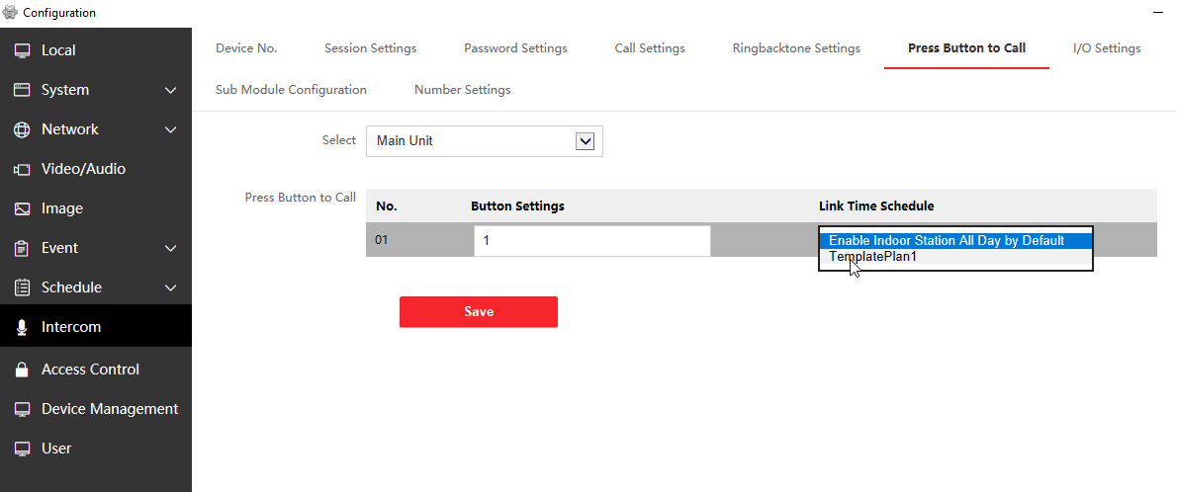1177x492 pixels.
Task: Click the Image picture icon
Action: 22,208
